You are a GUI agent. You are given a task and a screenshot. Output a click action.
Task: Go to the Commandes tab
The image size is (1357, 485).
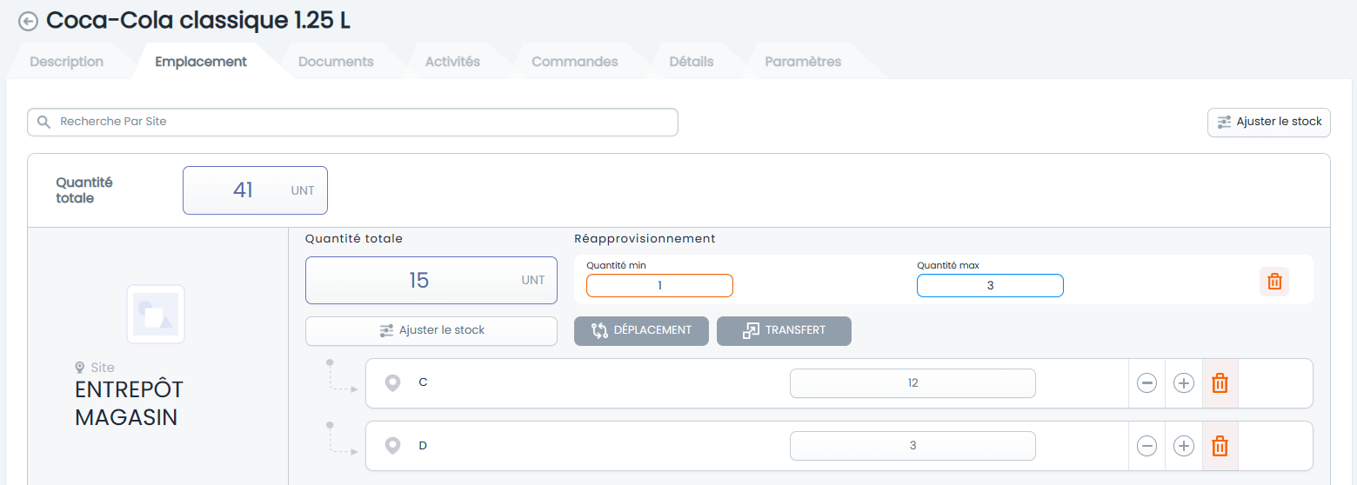tap(575, 62)
